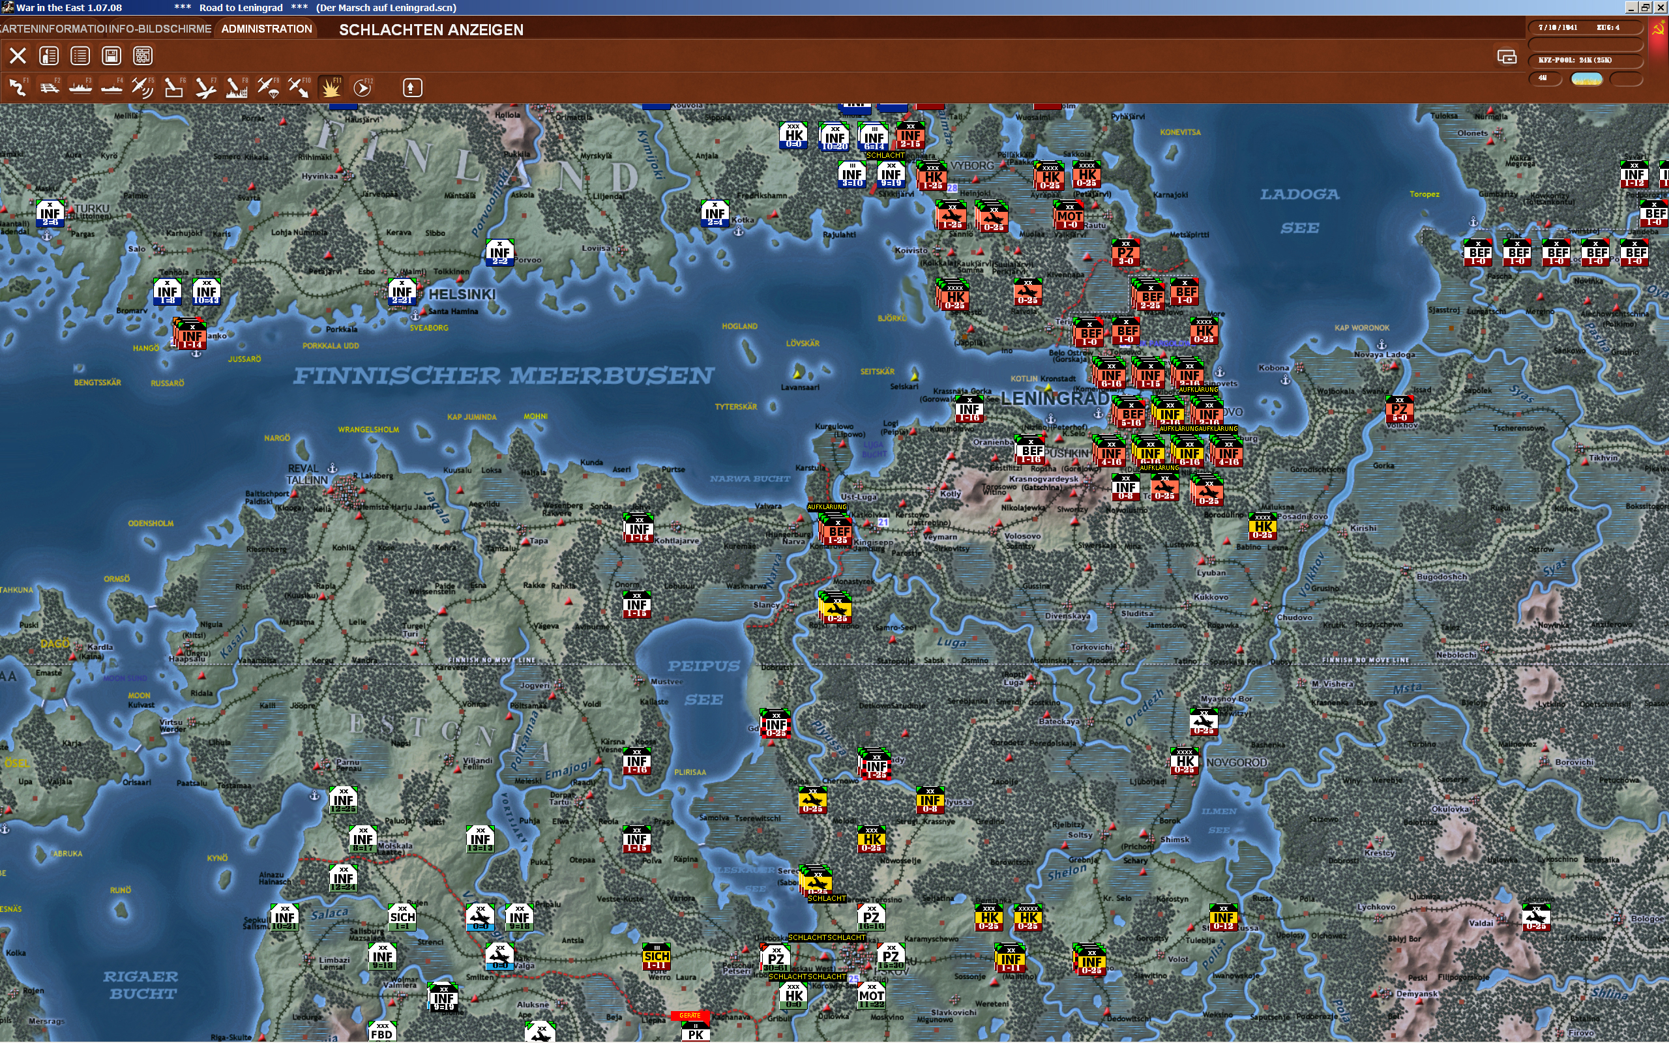Click the save game floppy disk icon
The image size is (1669, 1043).
click(x=111, y=56)
